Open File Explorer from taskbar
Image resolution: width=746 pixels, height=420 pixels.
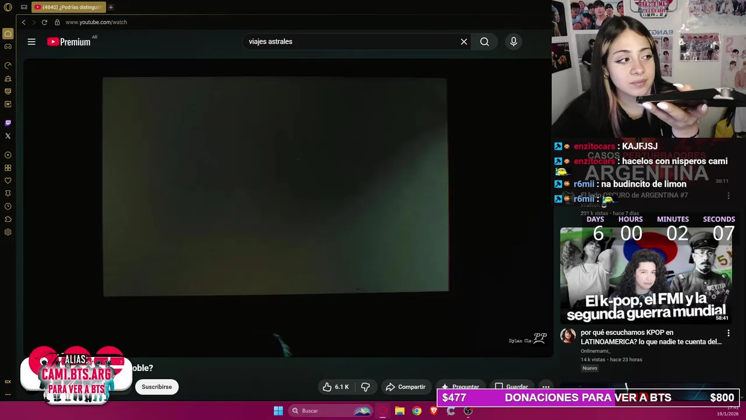point(399,411)
